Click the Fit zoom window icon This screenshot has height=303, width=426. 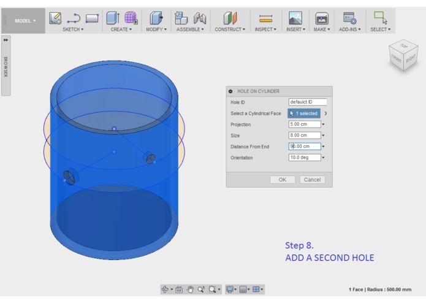pos(212,290)
